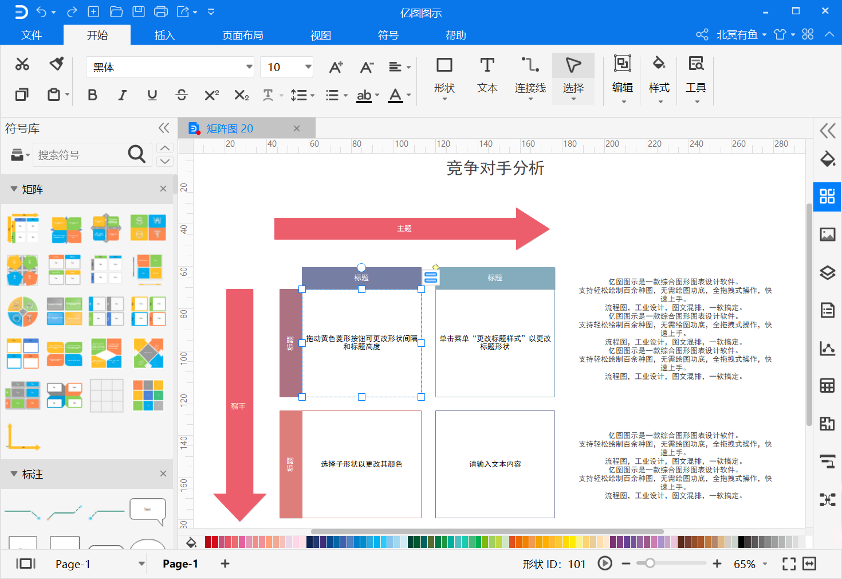This screenshot has height=579, width=842.
Task: Switch to the 插入 ribbon tab
Action: [x=164, y=35]
